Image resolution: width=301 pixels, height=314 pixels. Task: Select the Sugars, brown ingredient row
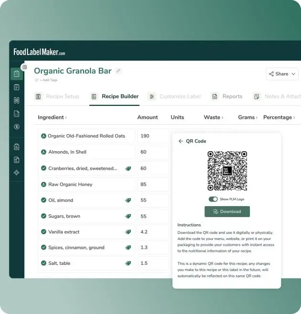(86, 216)
